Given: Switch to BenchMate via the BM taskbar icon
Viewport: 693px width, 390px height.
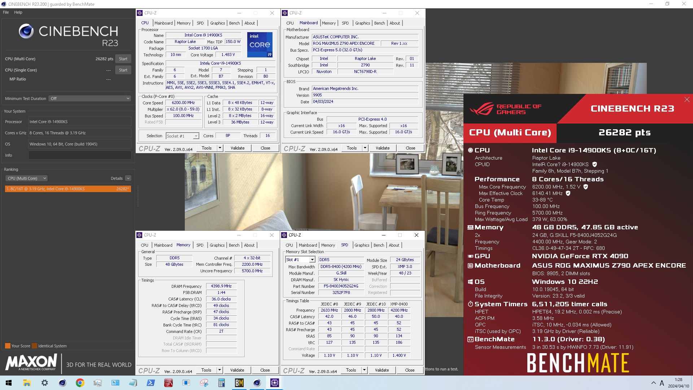Looking at the screenshot, I should click(x=239, y=383).
